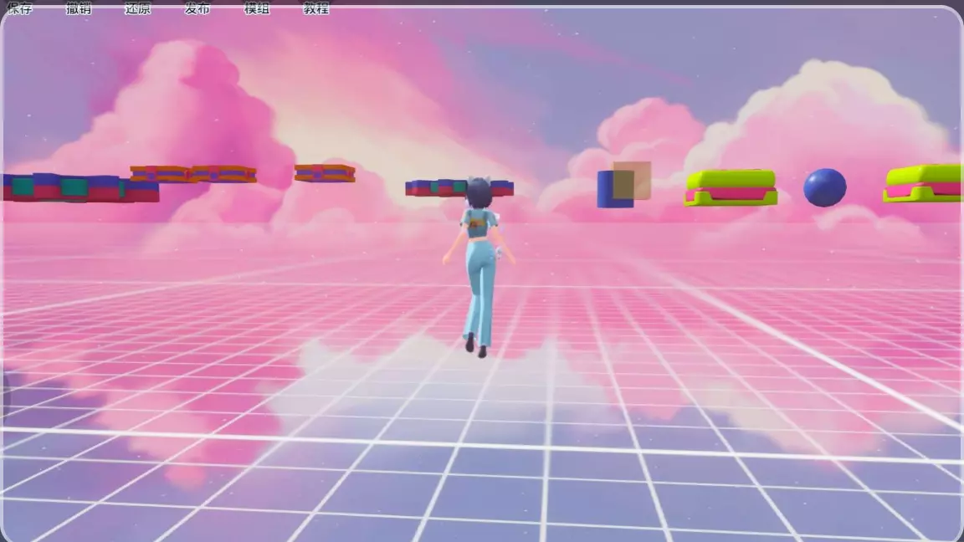The width and height of the screenshot is (964, 542).
Task: Select the rightmost orange platform
Action: (325, 173)
